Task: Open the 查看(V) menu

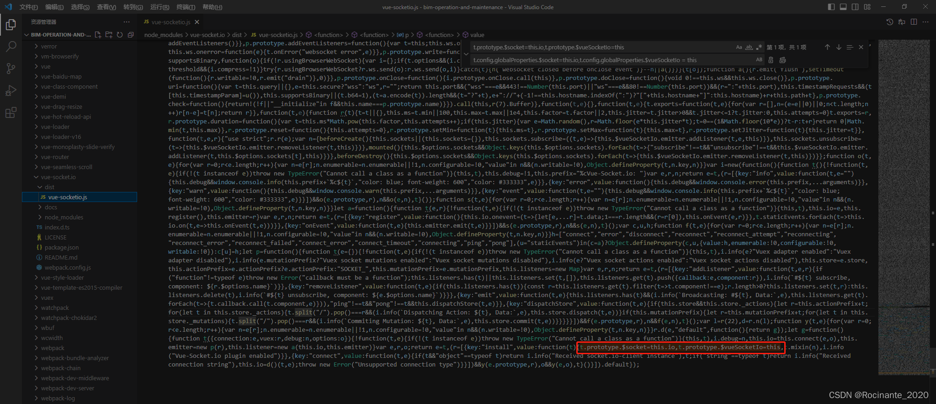Action: click(106, 7)
